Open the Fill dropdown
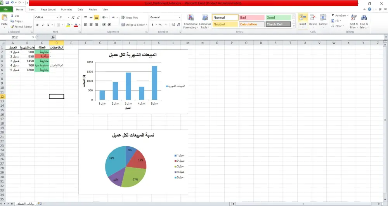 click(x=336, y=21)
